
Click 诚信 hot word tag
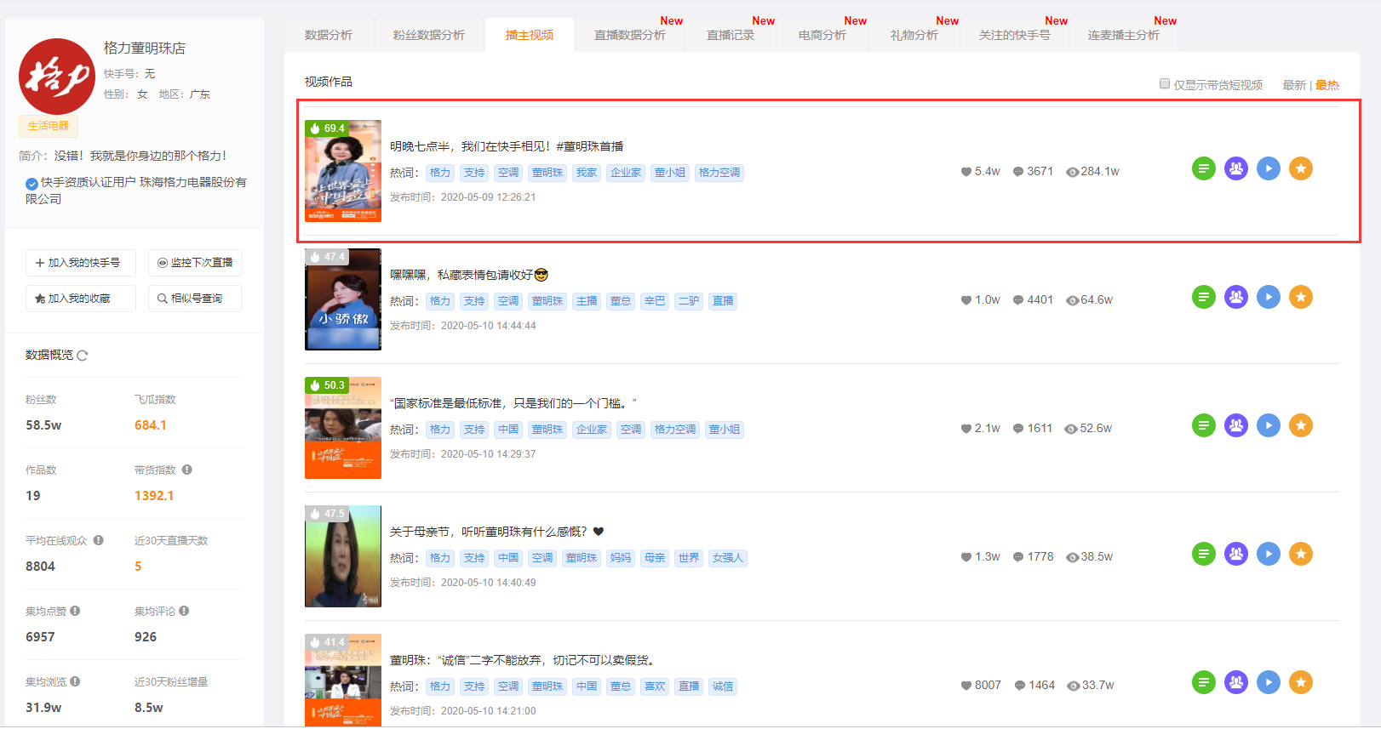[x=723, y=686]
